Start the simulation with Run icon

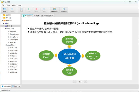[29, 10]
